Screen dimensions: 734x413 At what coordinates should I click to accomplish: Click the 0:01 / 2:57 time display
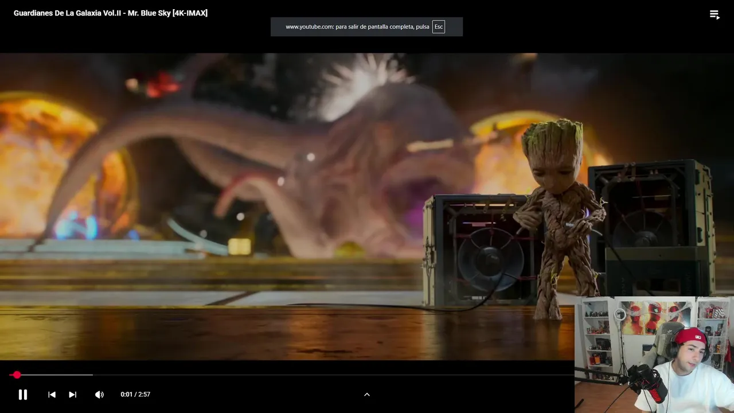pos(135,395)
